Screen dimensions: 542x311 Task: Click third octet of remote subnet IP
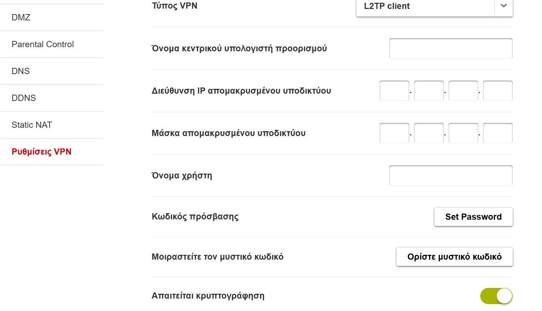pos(463,91)
